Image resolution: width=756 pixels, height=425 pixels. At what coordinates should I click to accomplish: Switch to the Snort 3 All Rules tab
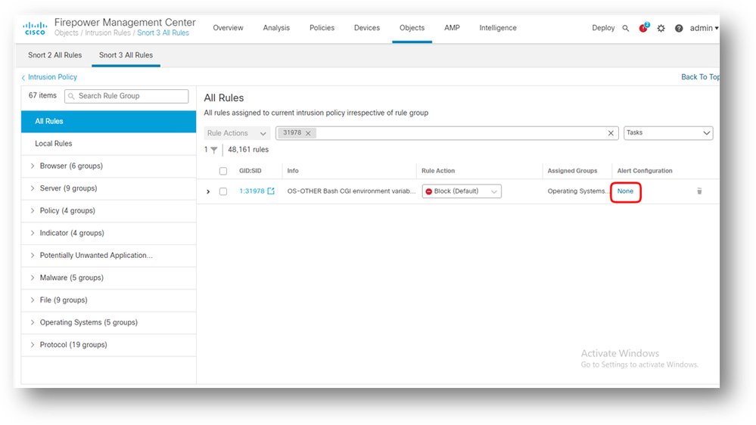(x=126, y=55)
